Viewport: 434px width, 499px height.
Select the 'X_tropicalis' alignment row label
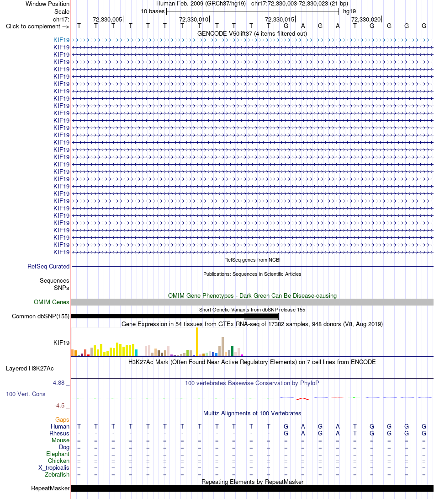click(x=54, y=467)
